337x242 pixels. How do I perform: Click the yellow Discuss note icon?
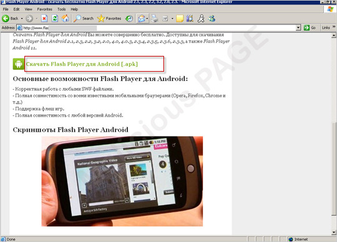click(180, 19)
